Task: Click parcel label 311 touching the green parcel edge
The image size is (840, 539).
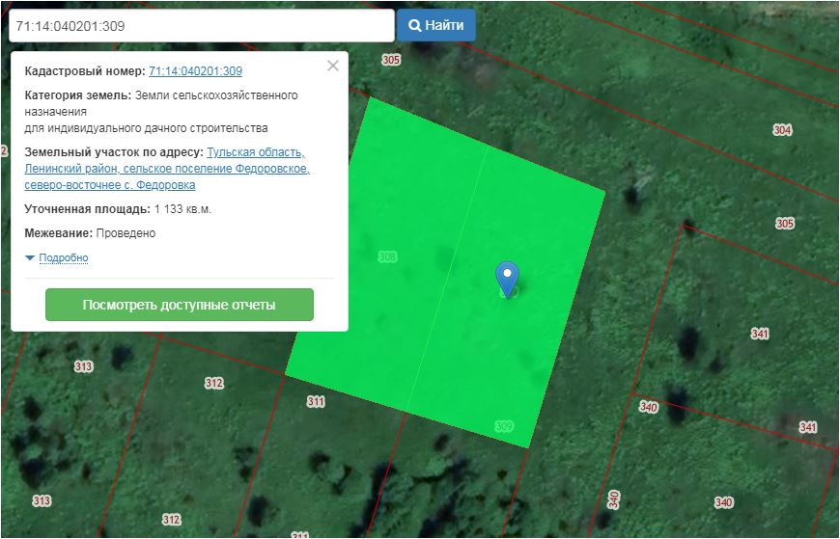Action: [316, 401]
